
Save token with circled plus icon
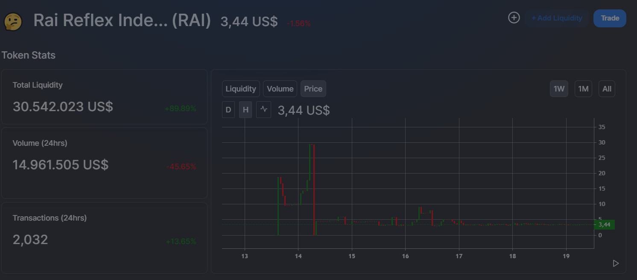[x=514, y=18]
